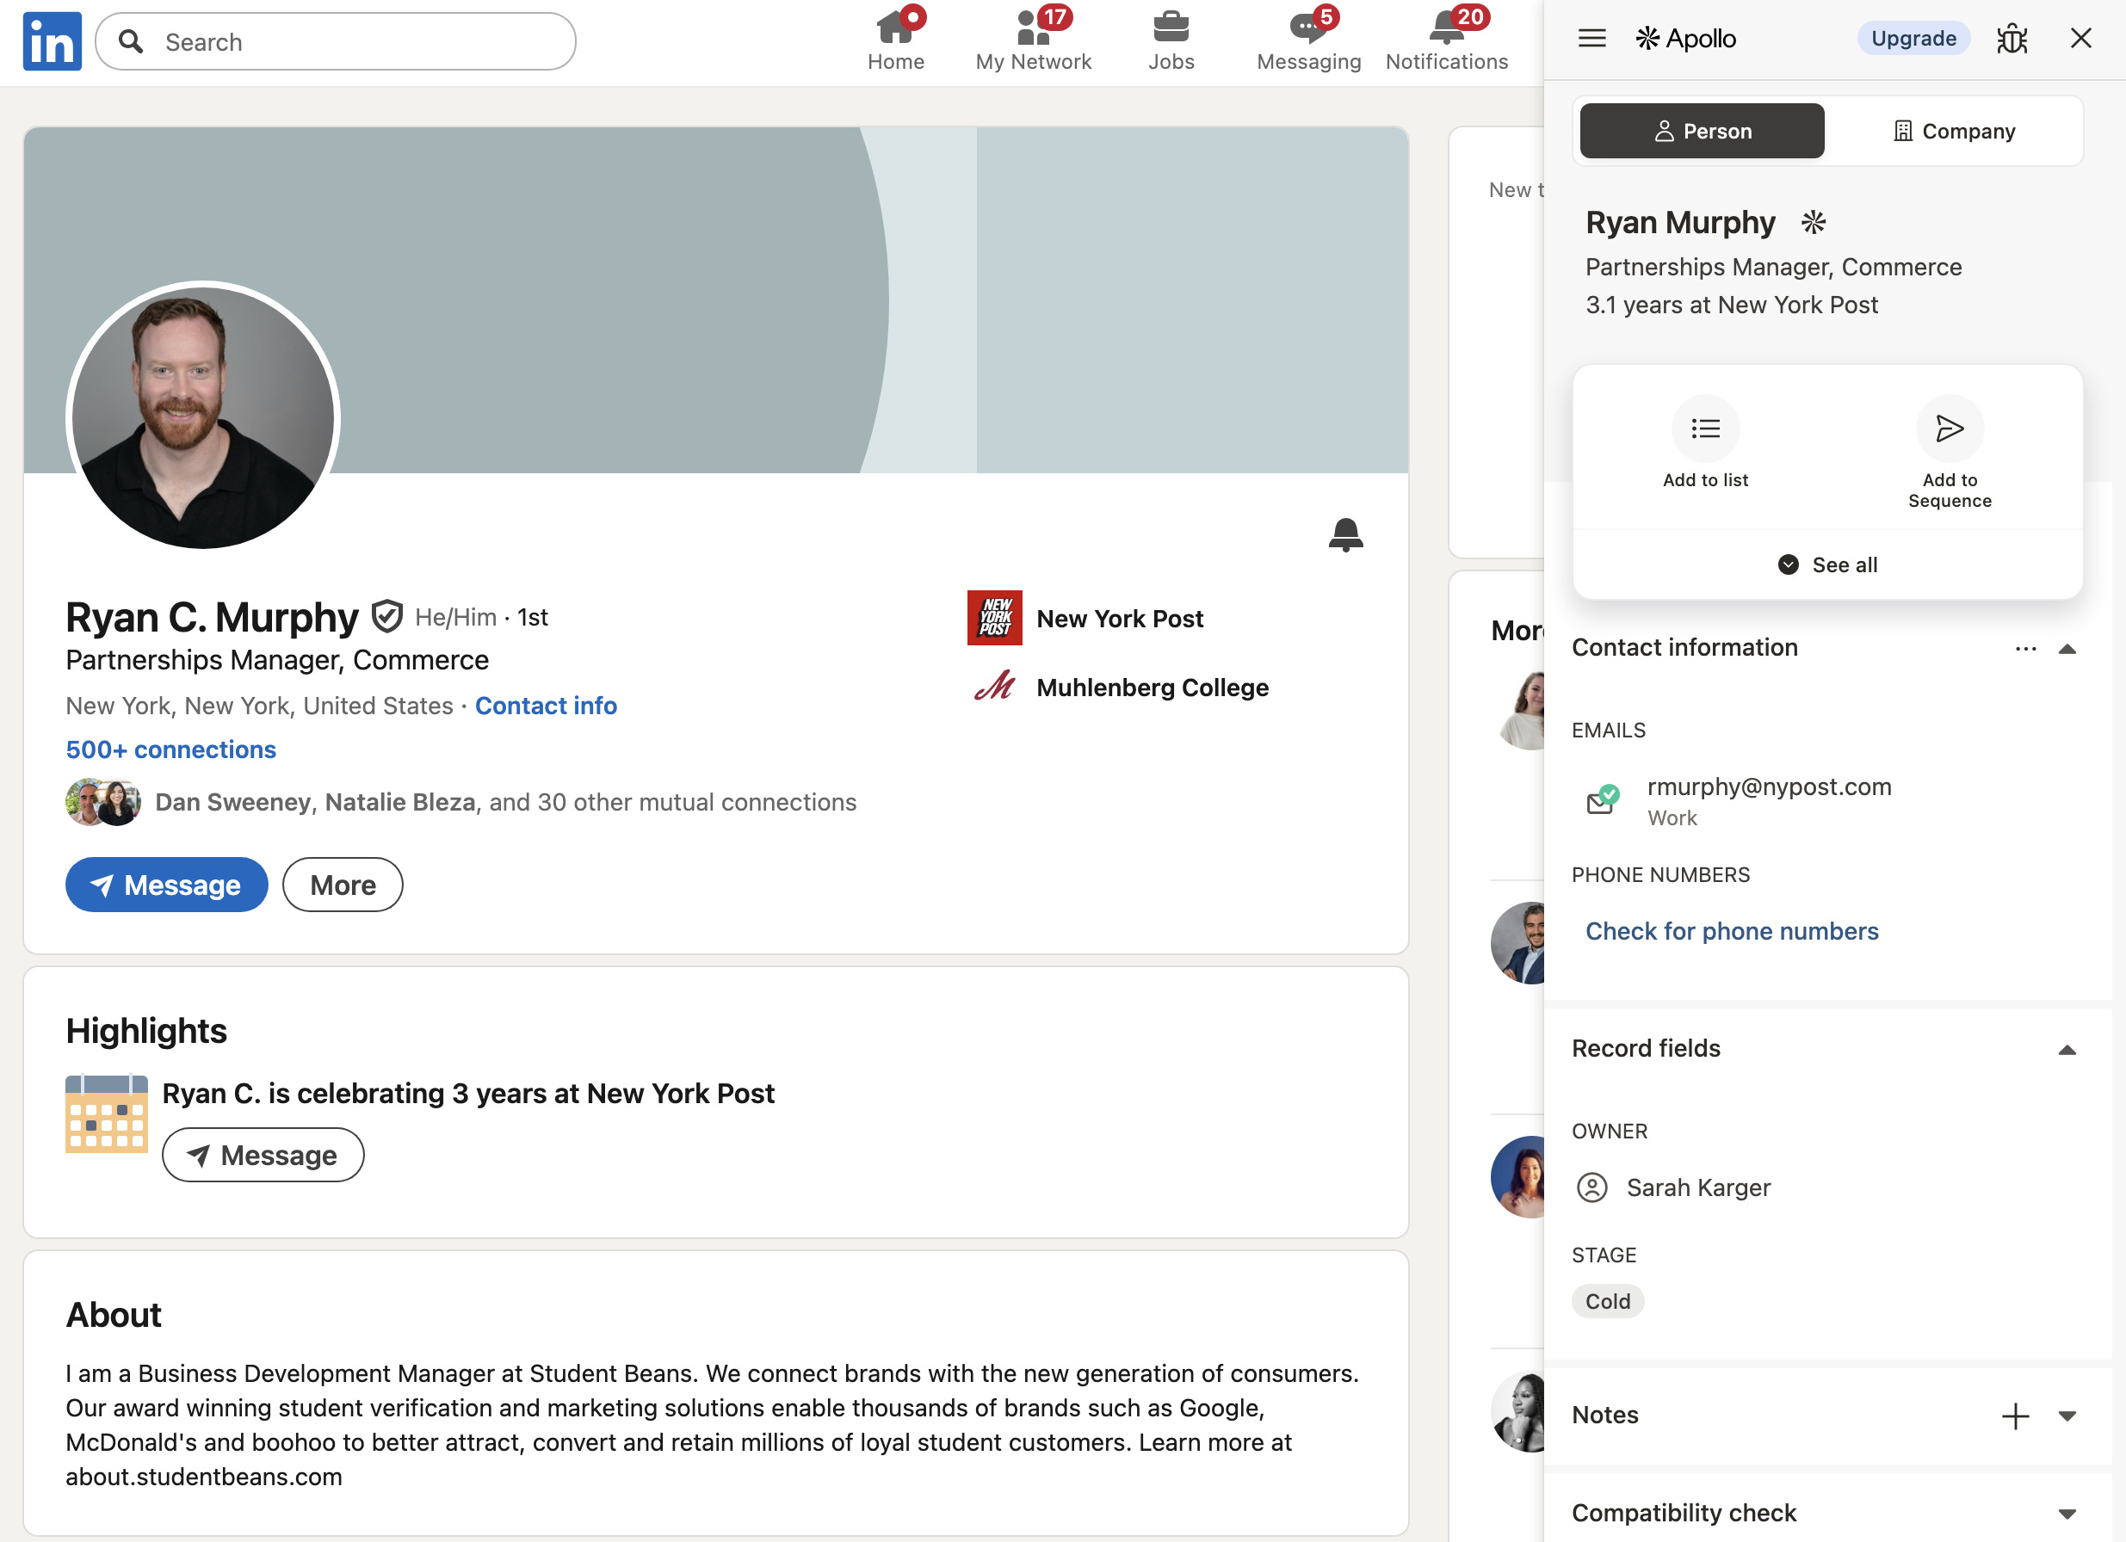Screen dimensions: 2126x1542
Task: Click profile notification bell icon
Action: tap(1345, 534)
